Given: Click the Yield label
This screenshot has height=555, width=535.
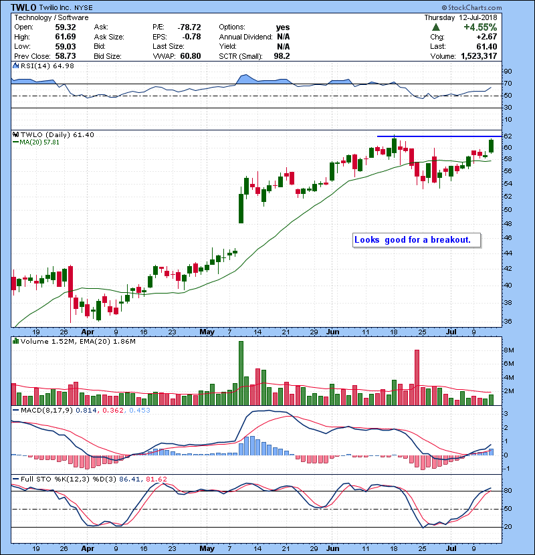Looking at the screenshot, I should (227, 46).
